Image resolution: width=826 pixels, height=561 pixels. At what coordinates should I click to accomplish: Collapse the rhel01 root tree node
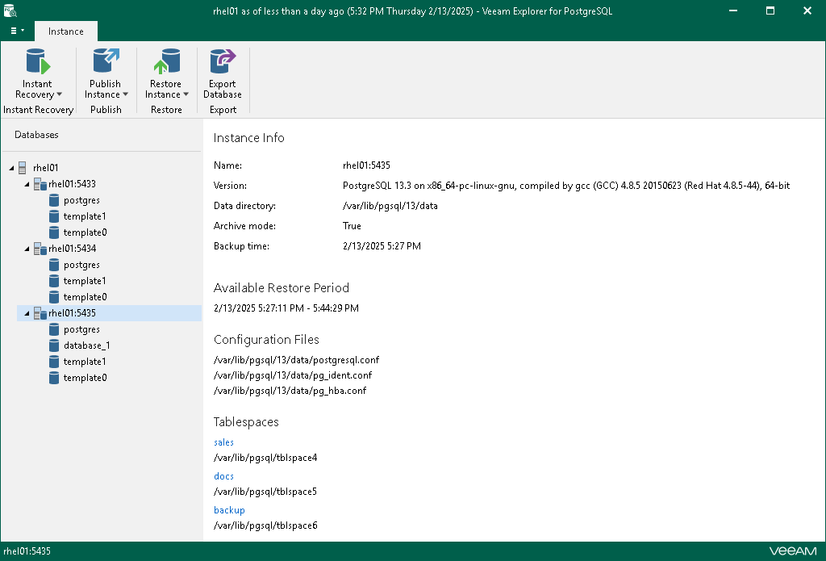click(12, 168)
